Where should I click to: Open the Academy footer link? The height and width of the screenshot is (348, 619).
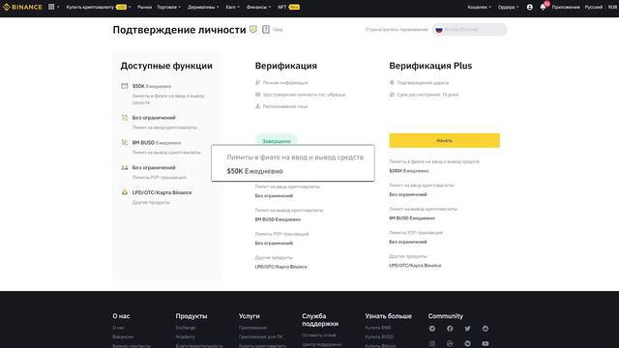[185, 337]
